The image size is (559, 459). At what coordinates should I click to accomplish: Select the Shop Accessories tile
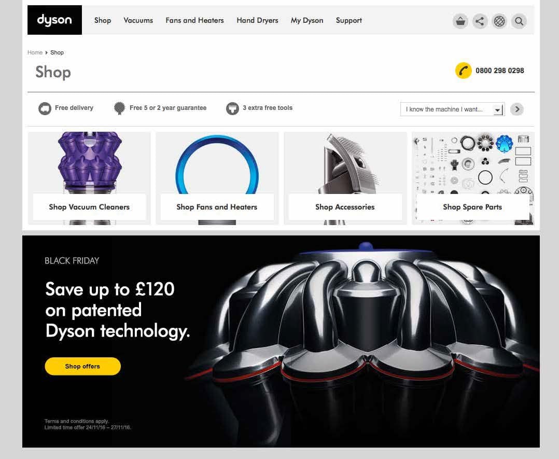pos(345,178)
